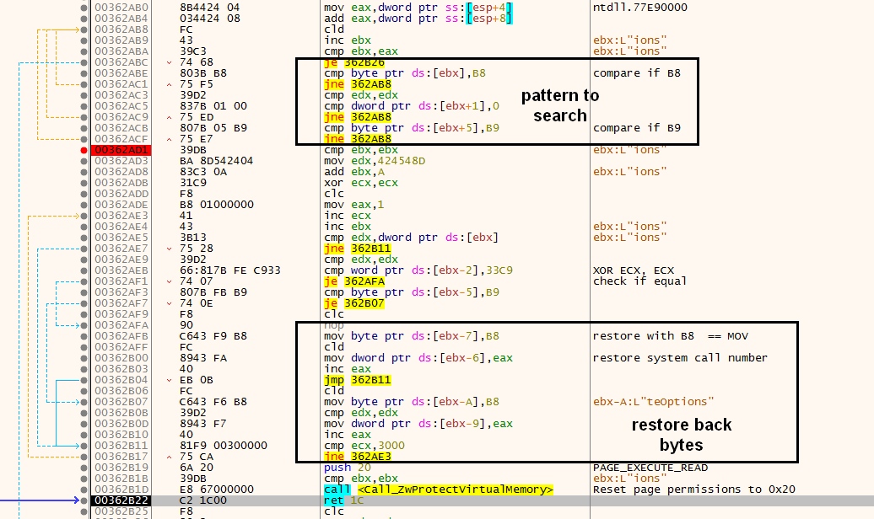The image size is (874, 519).
Task: Select instruction 'mov dword ptr ds:[ebx-6],eax'
Action: click(418, 358)
